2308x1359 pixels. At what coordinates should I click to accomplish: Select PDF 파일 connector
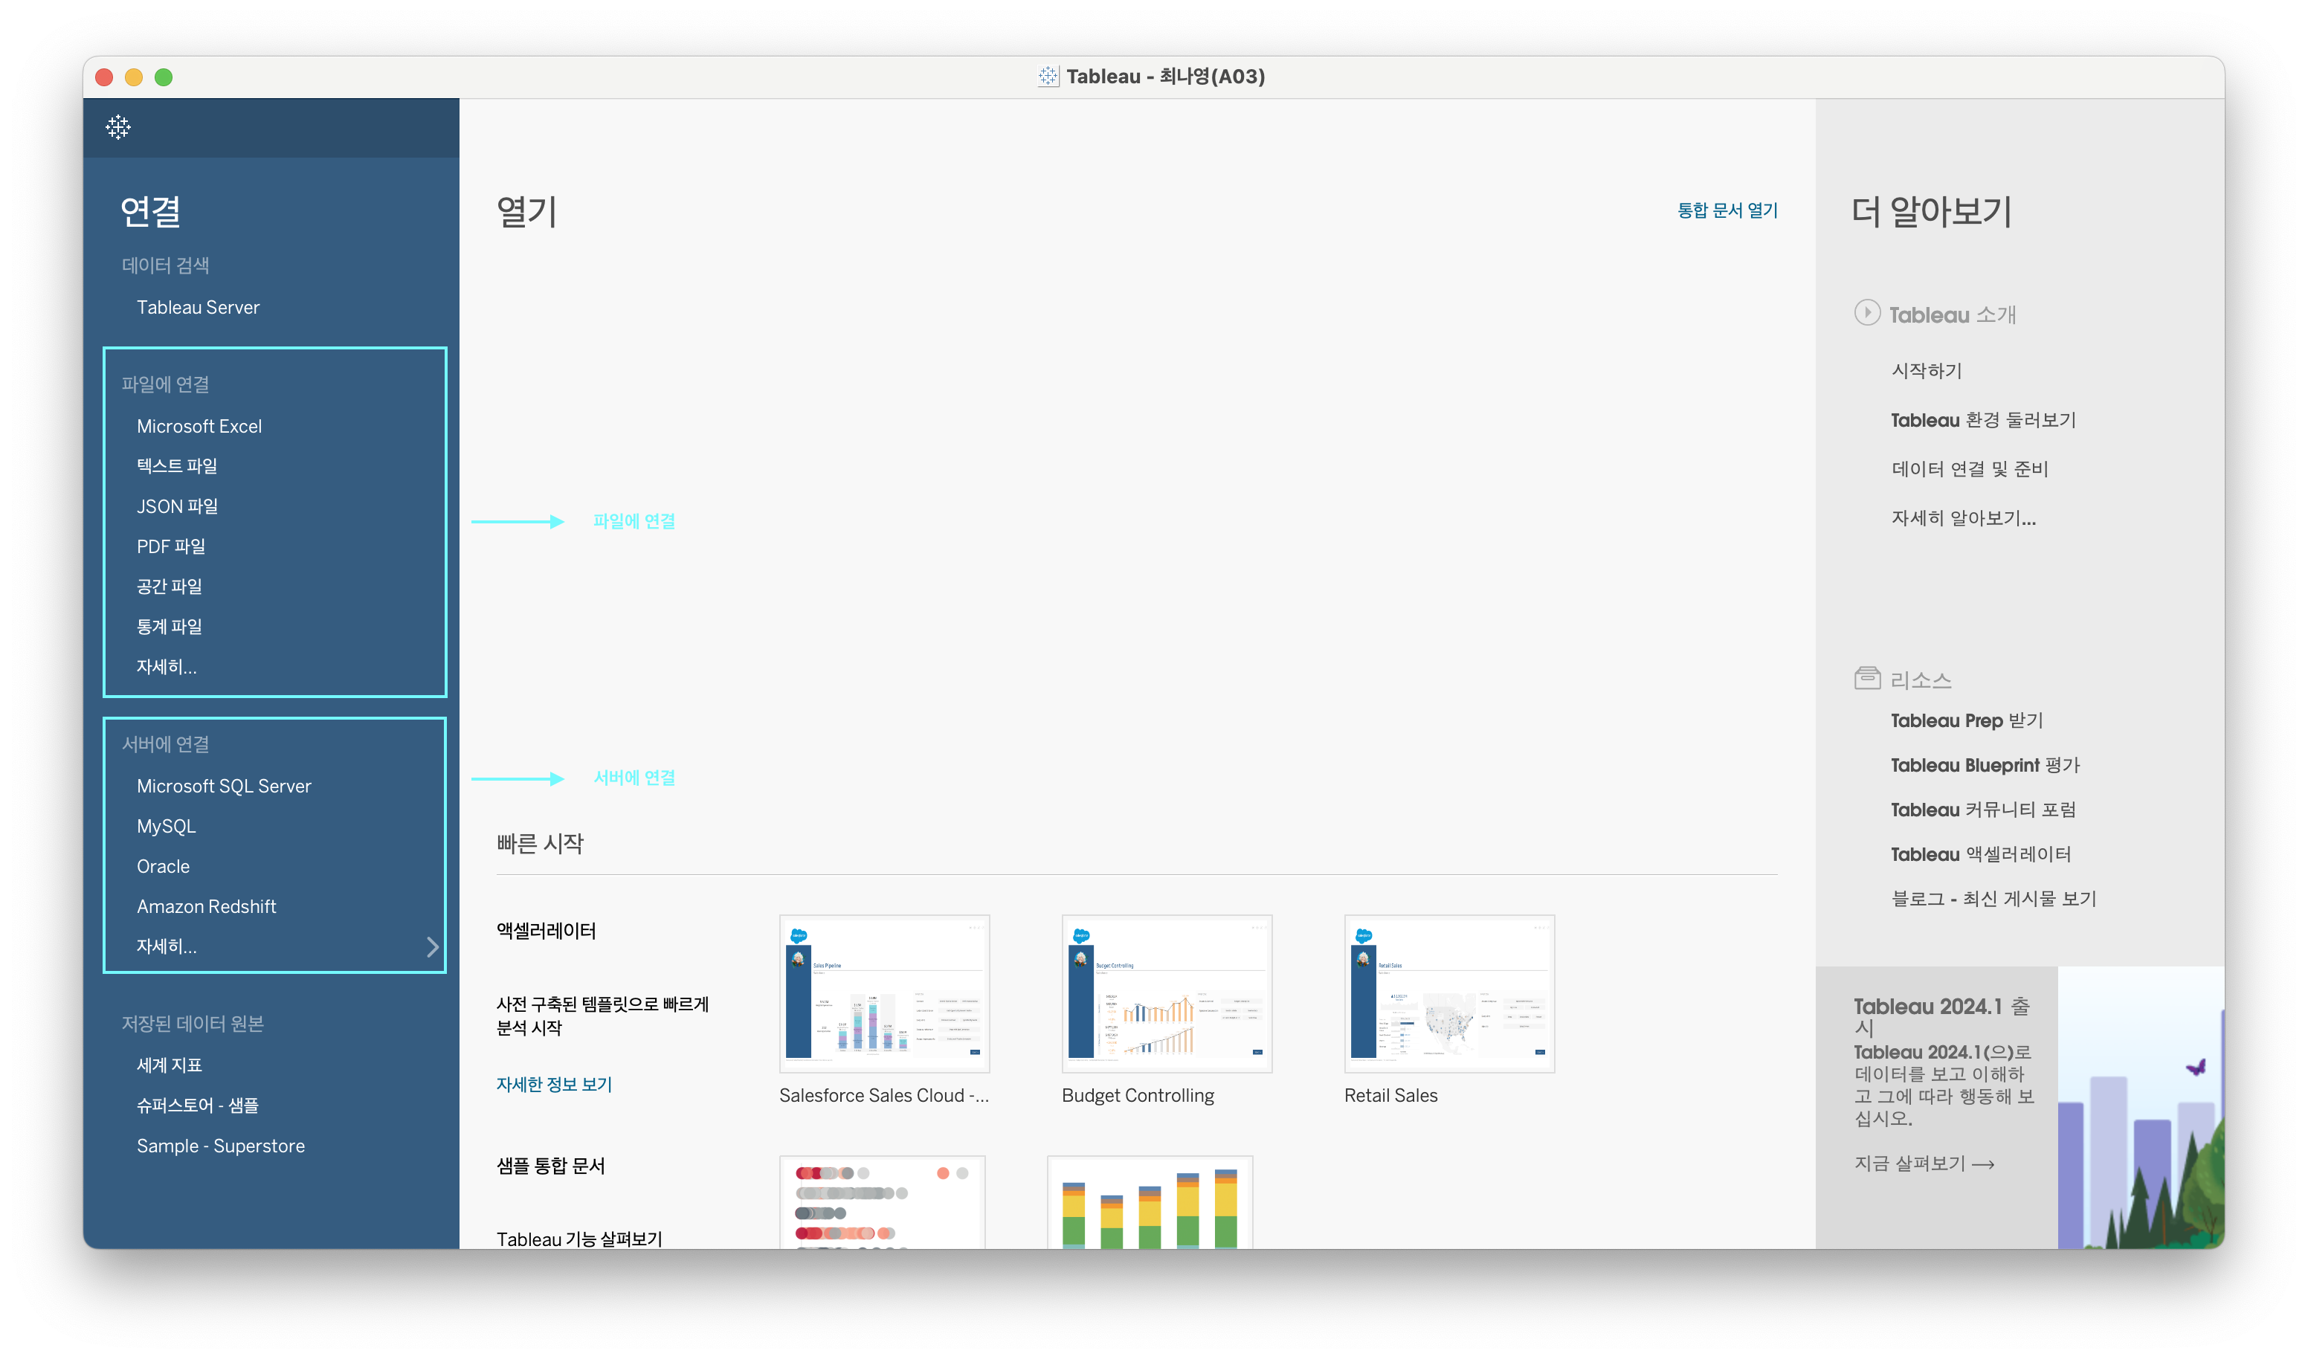[x=170, y=546]
